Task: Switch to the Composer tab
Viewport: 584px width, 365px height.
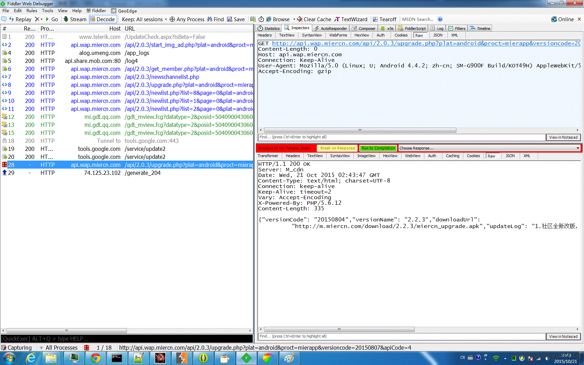Action: (x=364, y=29)
